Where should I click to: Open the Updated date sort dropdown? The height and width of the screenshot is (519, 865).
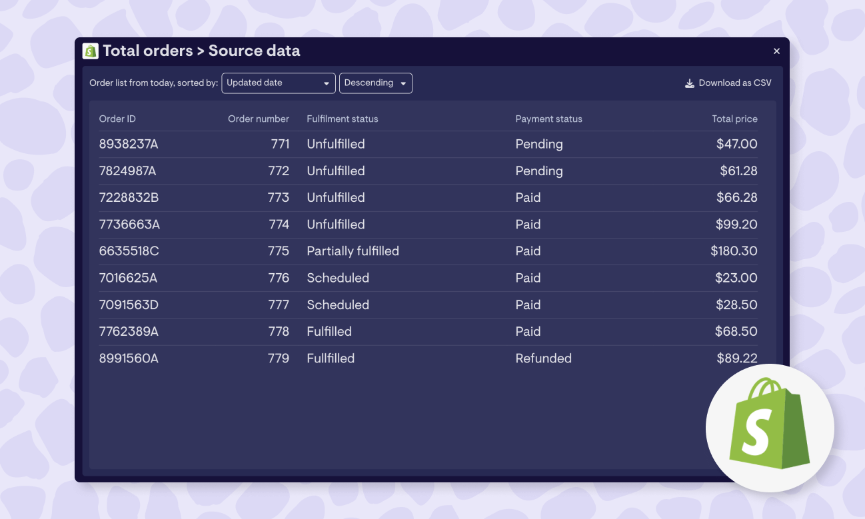tap(279, 83)
